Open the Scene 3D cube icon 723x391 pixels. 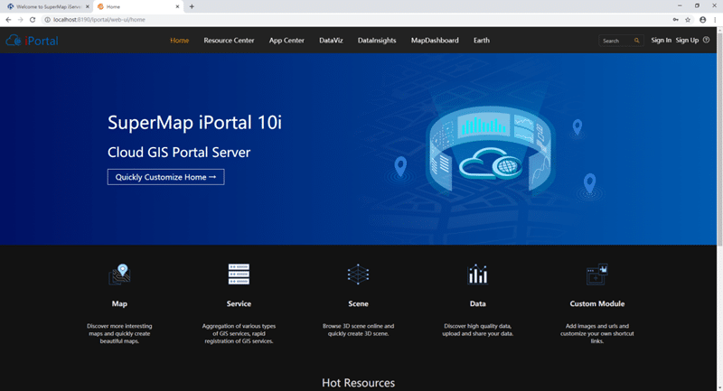click(358, 275)
